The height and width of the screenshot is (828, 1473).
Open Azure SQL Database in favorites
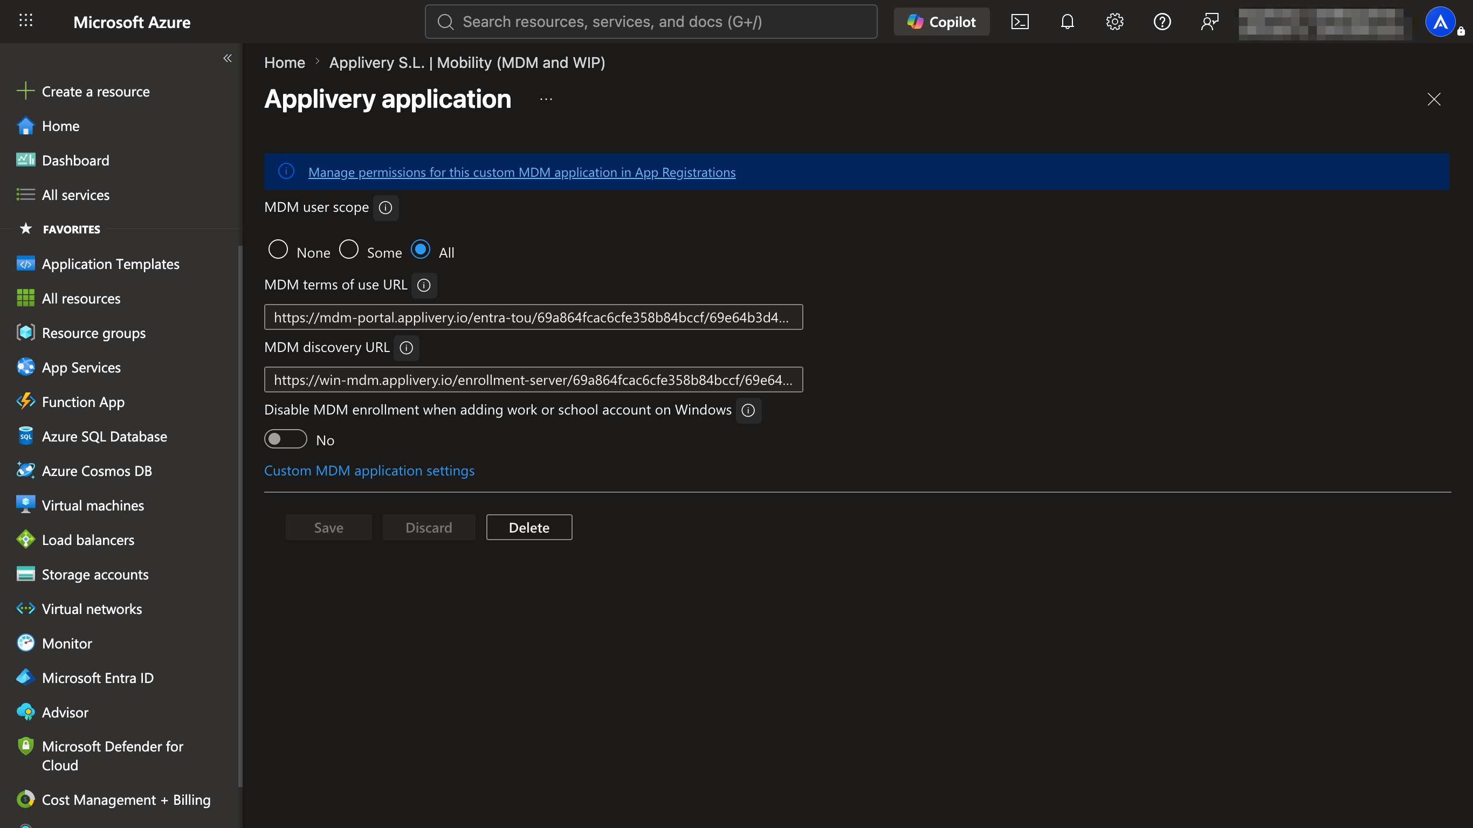[92, 436]
